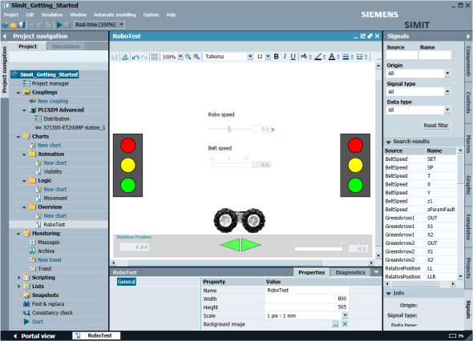This screenshot has width=473, height=341.
Task: Expand the Lists folder
Action: pyautogui.click(x=18, y=287)
